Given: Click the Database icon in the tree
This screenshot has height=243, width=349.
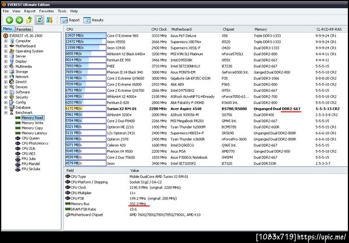Looking at the screenshot, I should tap(12, 108).
